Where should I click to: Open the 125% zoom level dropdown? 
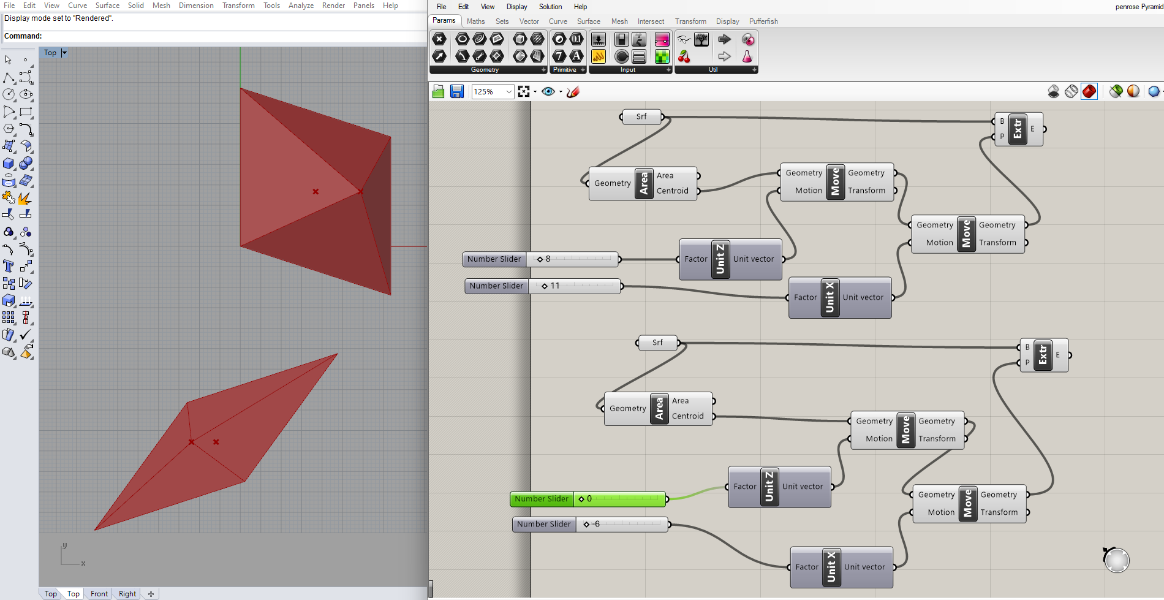click(508, 91)
